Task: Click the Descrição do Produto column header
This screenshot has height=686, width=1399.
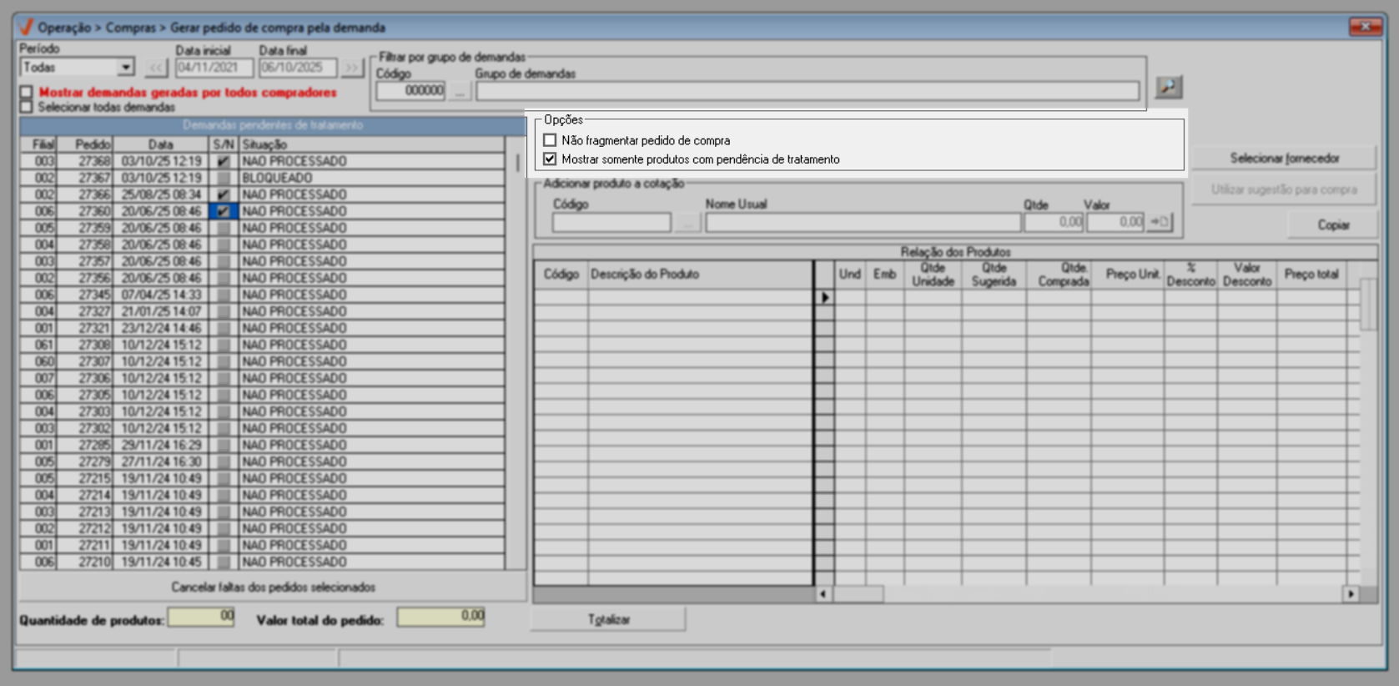Action: (699, 274)
